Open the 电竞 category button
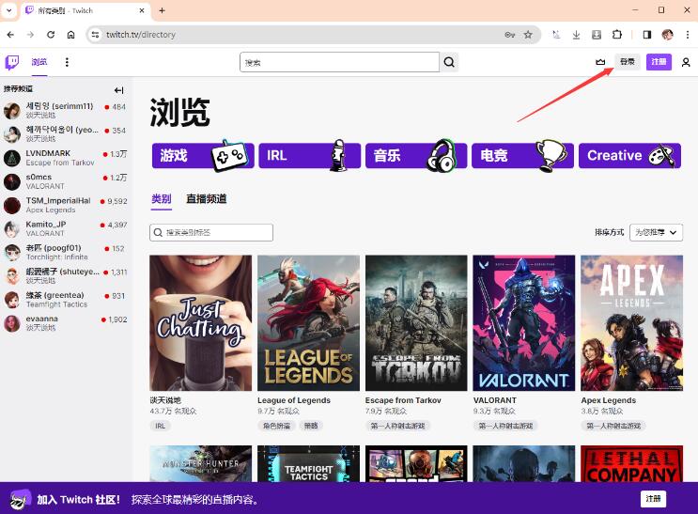 click(x=522, y=155)
